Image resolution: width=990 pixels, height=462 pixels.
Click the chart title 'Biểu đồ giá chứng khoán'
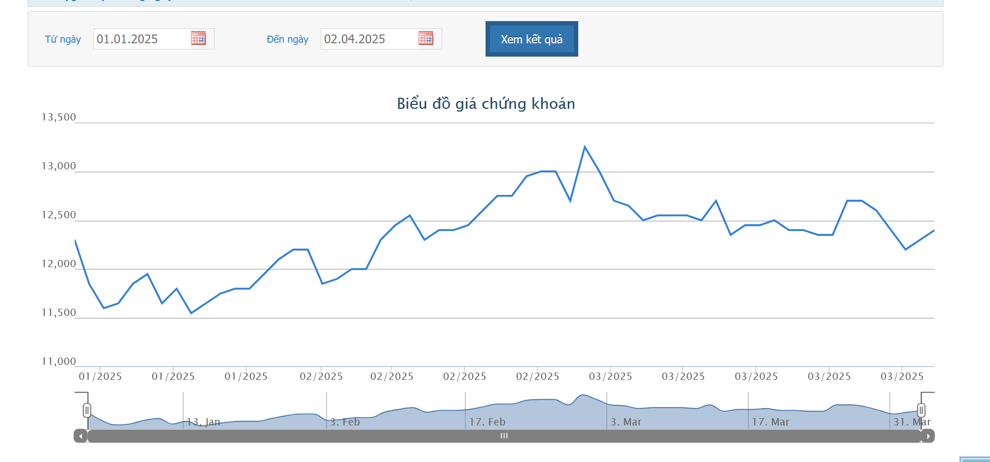[x=486, y=104]
